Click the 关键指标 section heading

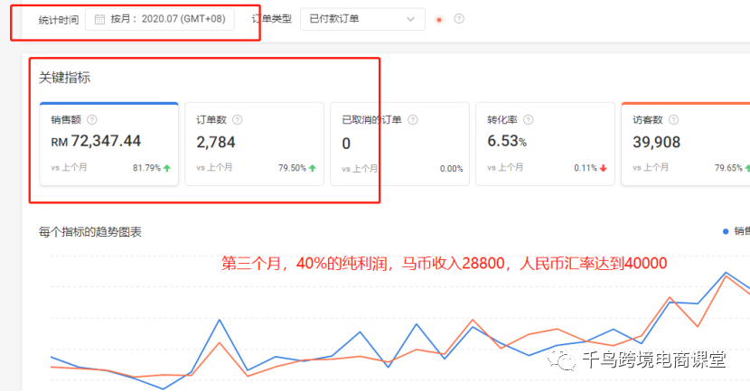click(64, 78)
